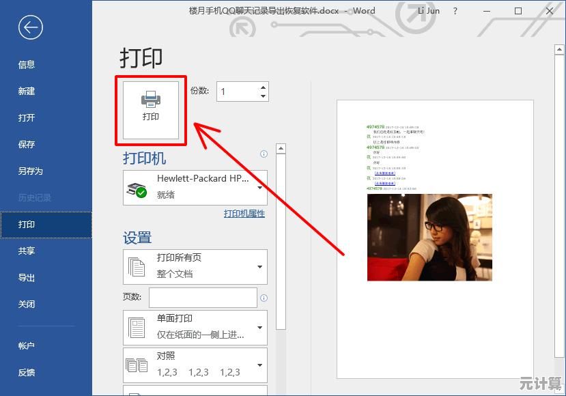
Task: Click the 页数 pages input field
Action: coord(203,298)
